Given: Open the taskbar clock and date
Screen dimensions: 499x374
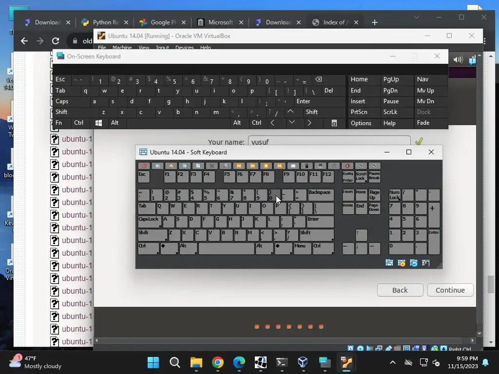Looking at the screenshot, I should click(463, 362).
